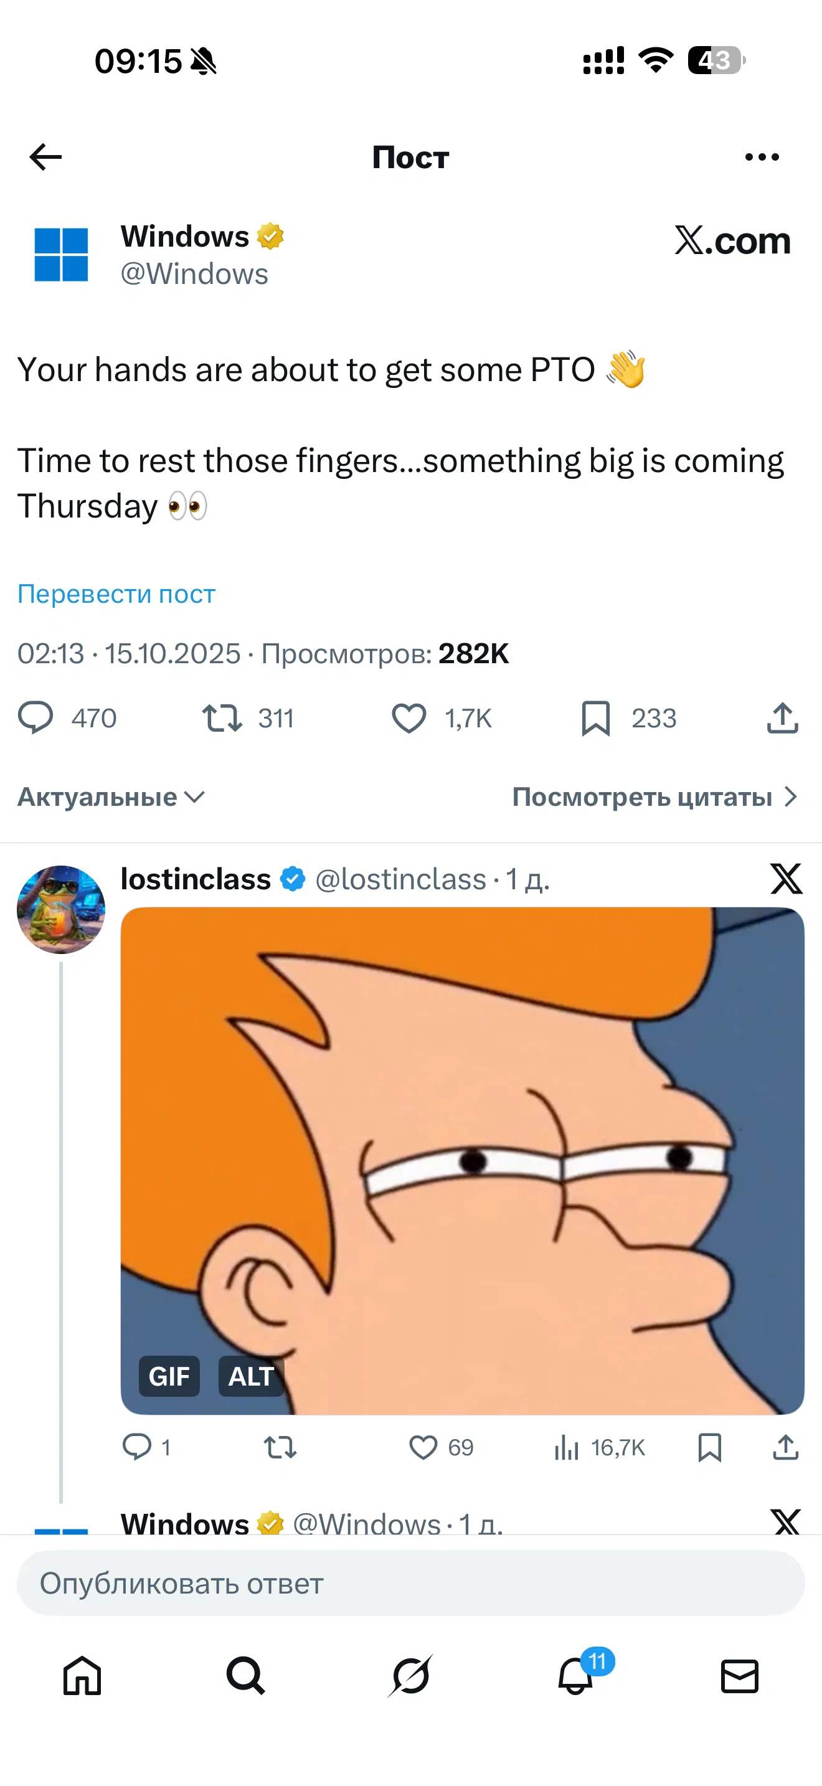The image size is (822, 1786).
Task: Share the Windows post
Action: click(x=783, y=717)
